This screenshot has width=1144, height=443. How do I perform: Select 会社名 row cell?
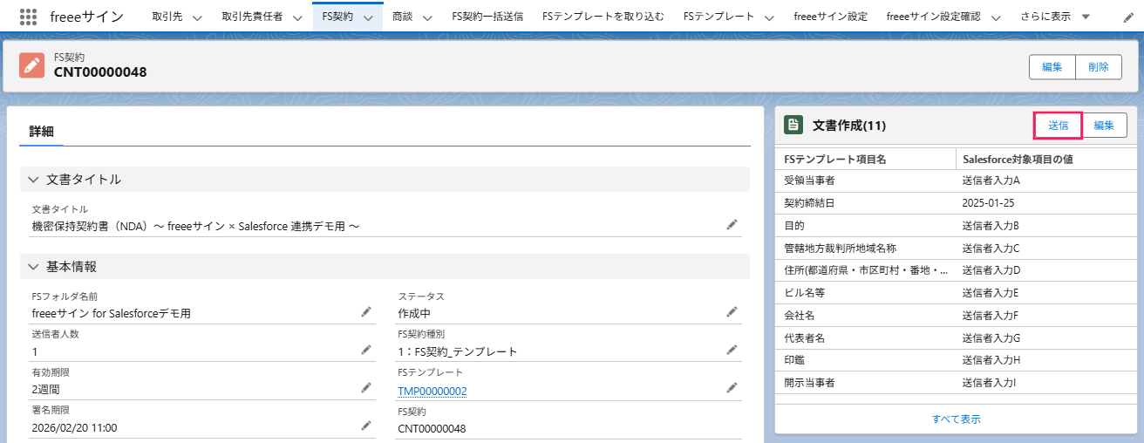pyautogui.click(x=800, y=315)
